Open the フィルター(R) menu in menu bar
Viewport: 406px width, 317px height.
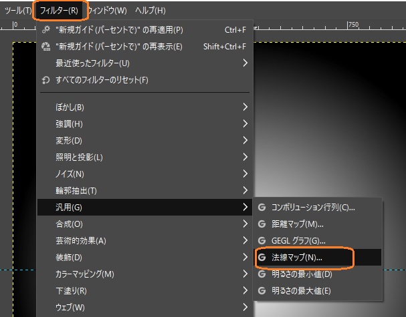(x=59, y=11)
